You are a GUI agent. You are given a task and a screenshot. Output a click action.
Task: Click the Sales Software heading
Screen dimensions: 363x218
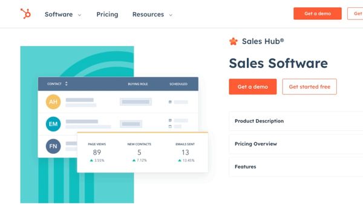(278, 63)
